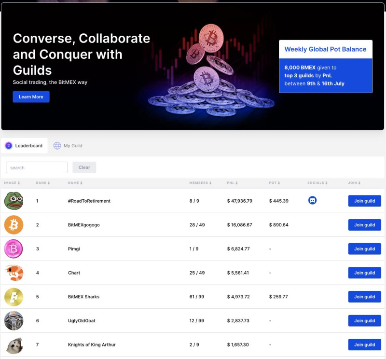Sort table by Rank column
The height and width of the screenshot is (359, 386).
[43, 183]
